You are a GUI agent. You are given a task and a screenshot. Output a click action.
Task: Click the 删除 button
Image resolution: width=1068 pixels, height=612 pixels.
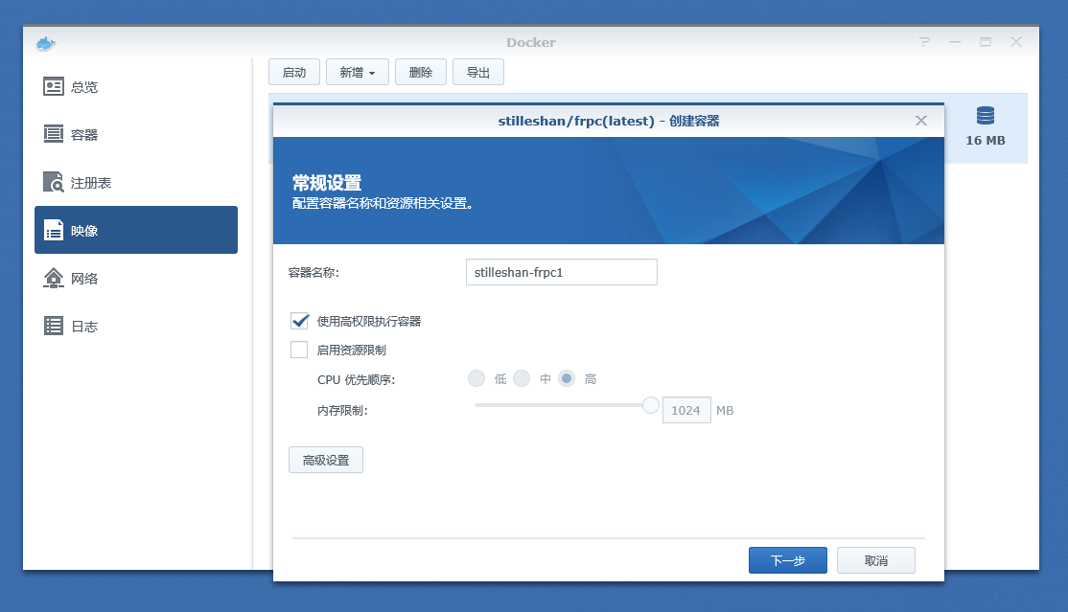point(421,72)
